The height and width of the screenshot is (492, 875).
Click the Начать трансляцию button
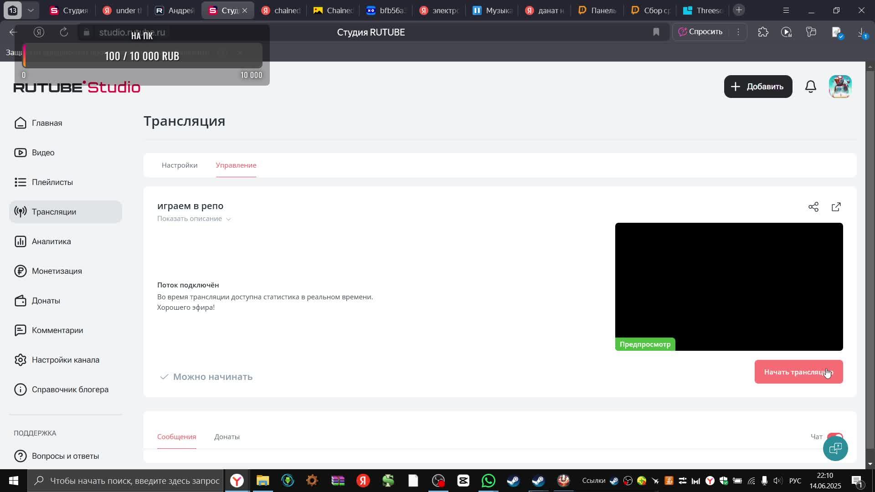(798, 372)
